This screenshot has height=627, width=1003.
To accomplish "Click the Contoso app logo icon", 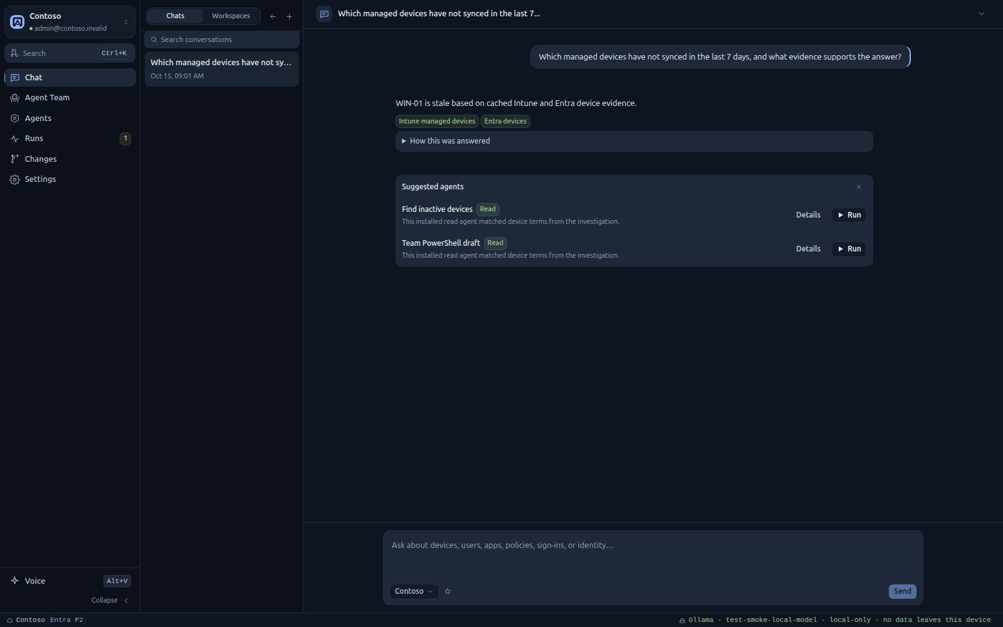I will (18, 22).
